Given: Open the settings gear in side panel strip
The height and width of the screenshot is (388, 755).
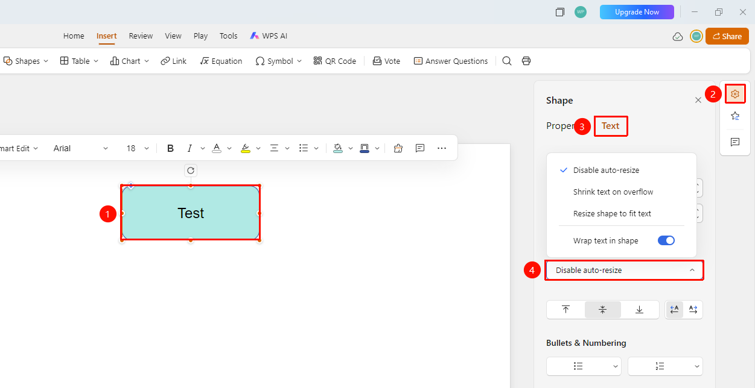Looking at the screenshot, I should (735, 94).
